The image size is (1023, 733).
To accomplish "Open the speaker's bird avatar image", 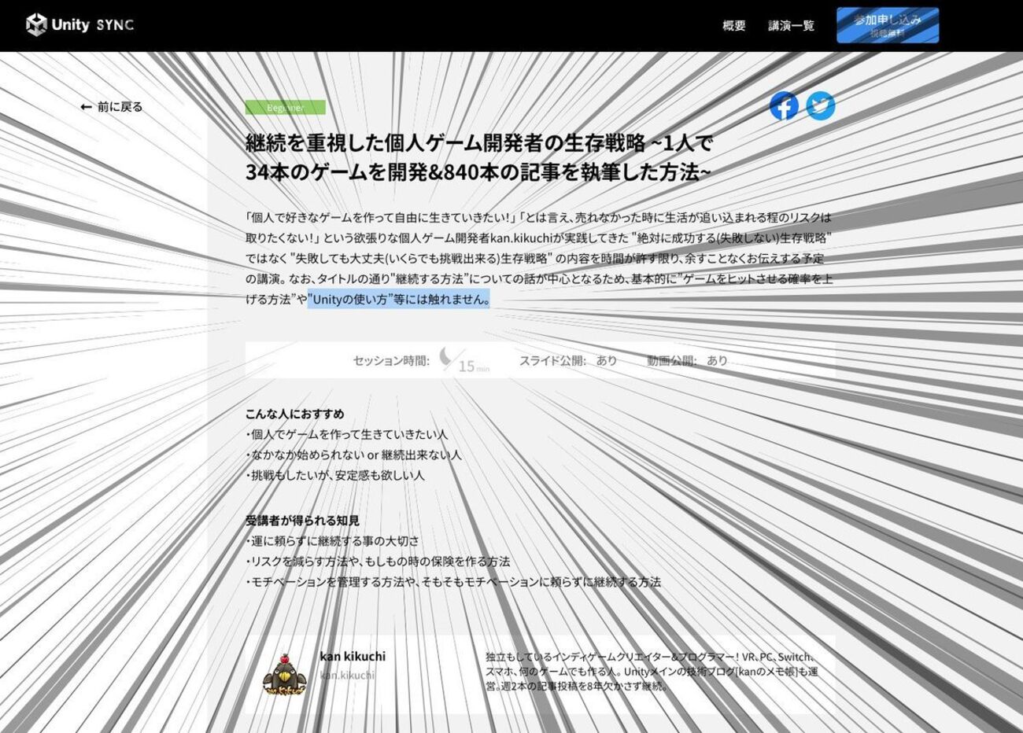I will [x=283, y=674].
